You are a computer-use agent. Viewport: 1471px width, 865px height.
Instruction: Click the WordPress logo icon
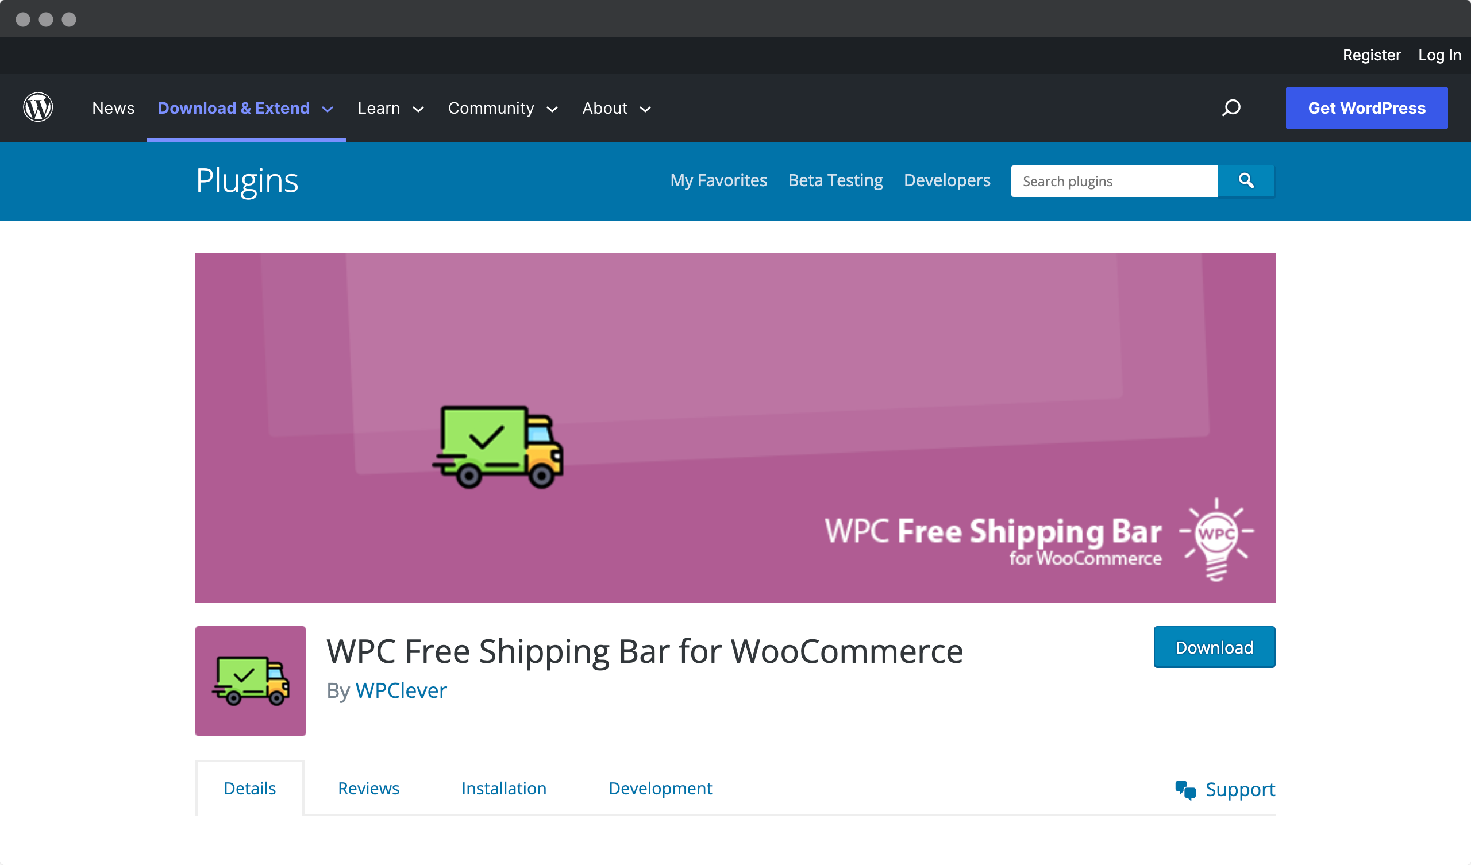point(39,108)
